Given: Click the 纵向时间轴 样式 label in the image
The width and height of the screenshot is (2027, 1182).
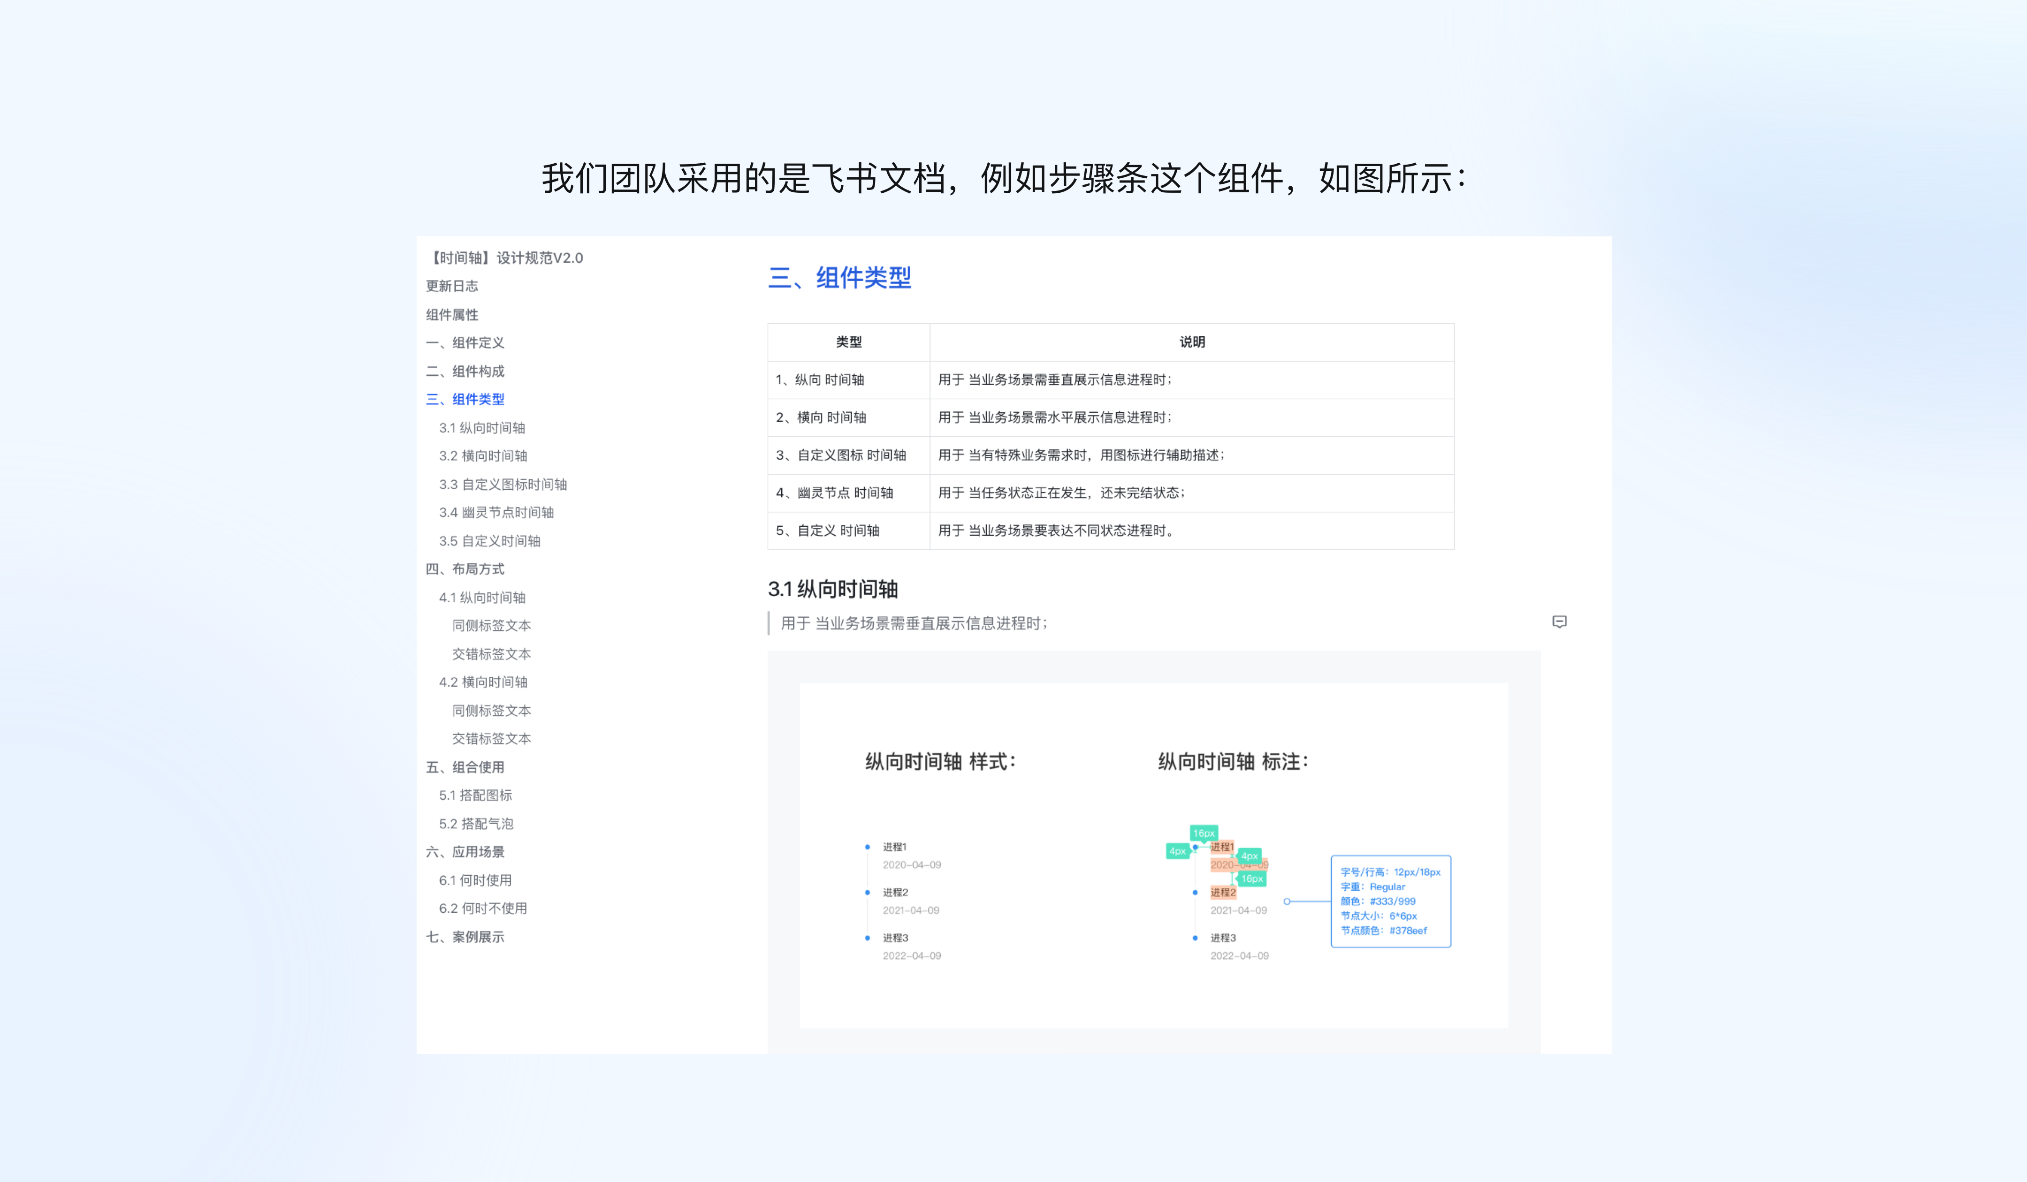Looking at the screenshot, I should coord(940,762).
